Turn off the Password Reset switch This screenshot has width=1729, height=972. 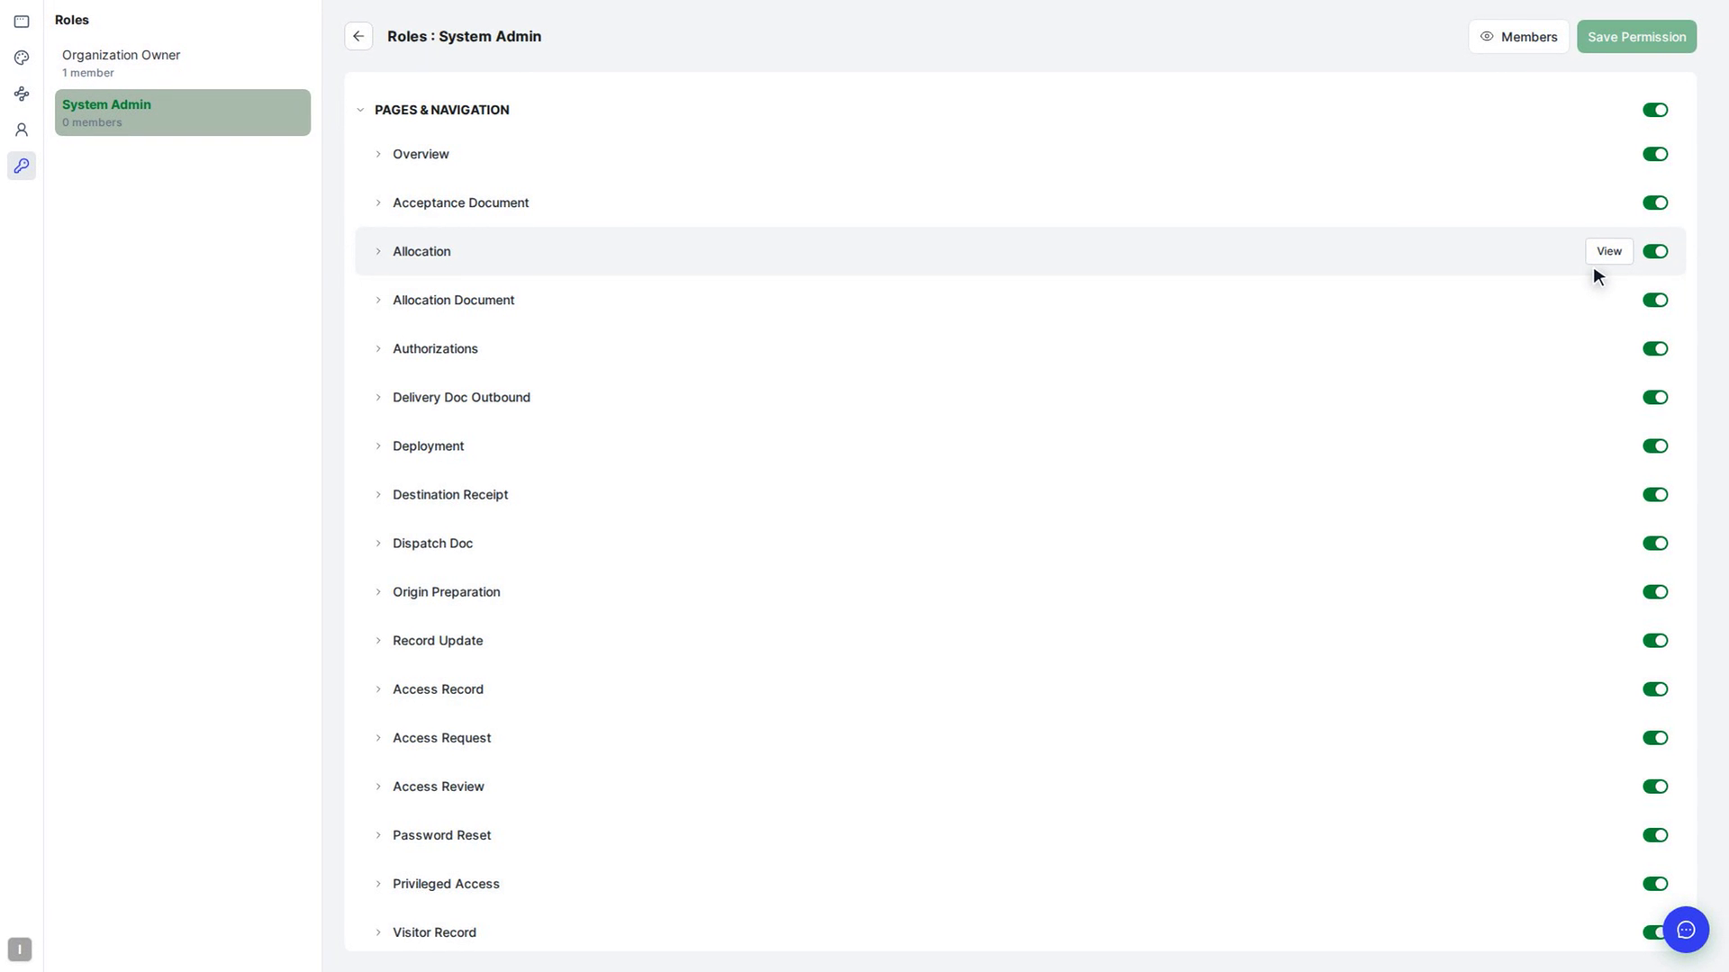pos(1655,834)
